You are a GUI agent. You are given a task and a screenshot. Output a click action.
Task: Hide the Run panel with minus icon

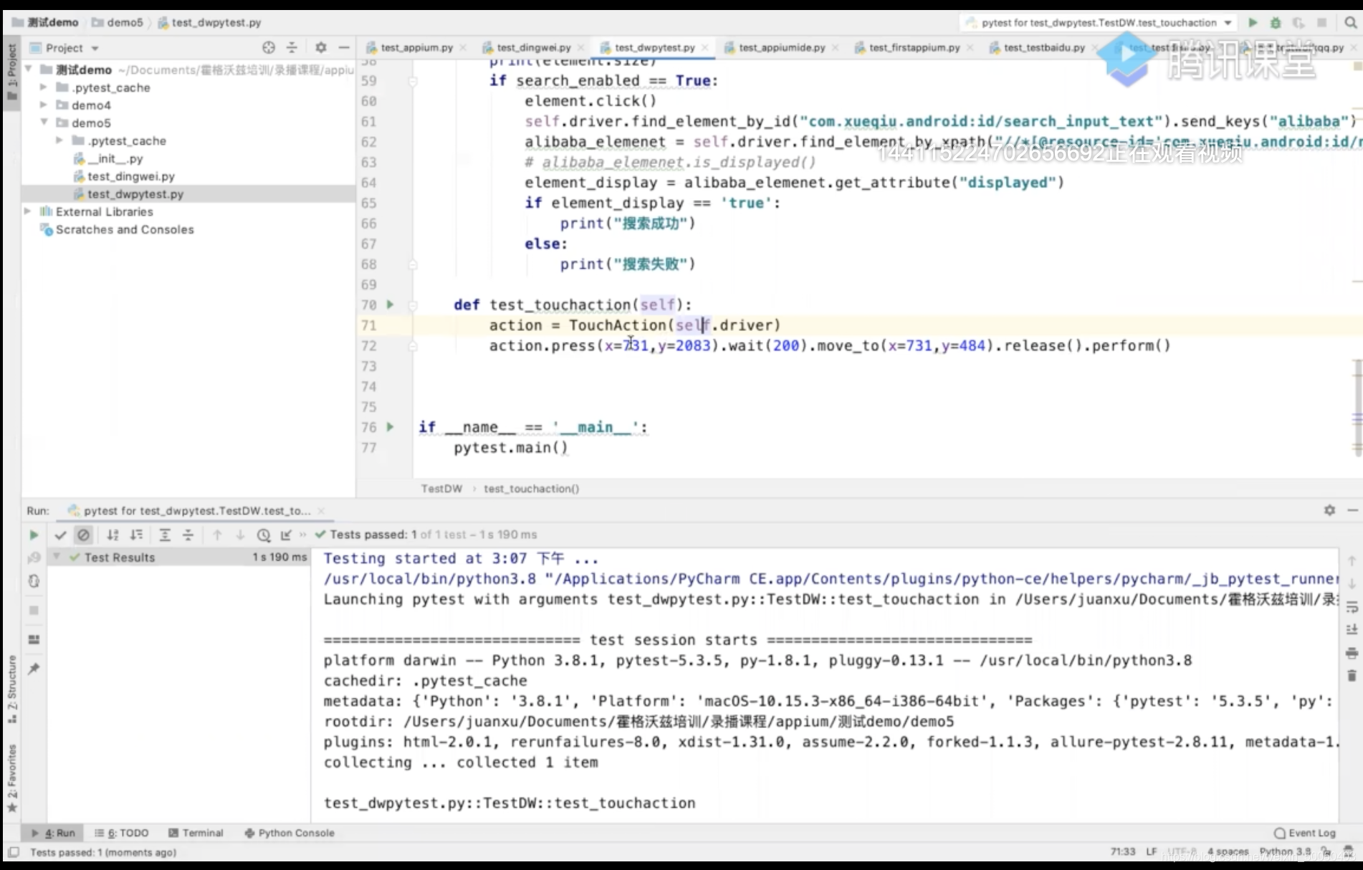pos(1353,510)
